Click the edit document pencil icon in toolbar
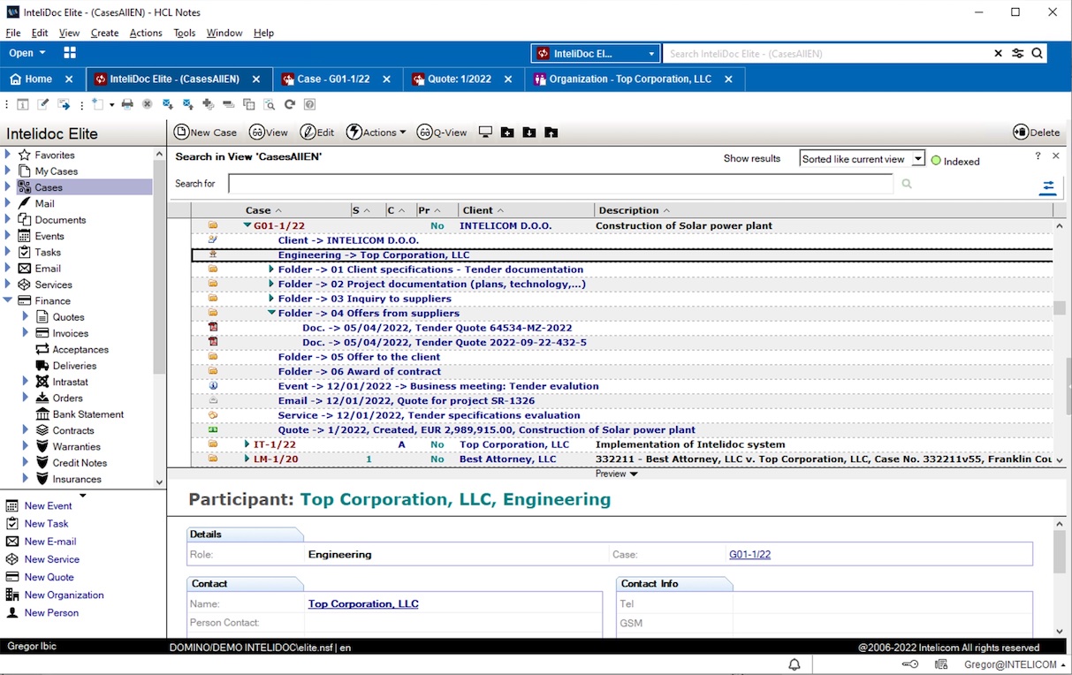The width and height of the screenshot is (1072, 675). point(43,104)
